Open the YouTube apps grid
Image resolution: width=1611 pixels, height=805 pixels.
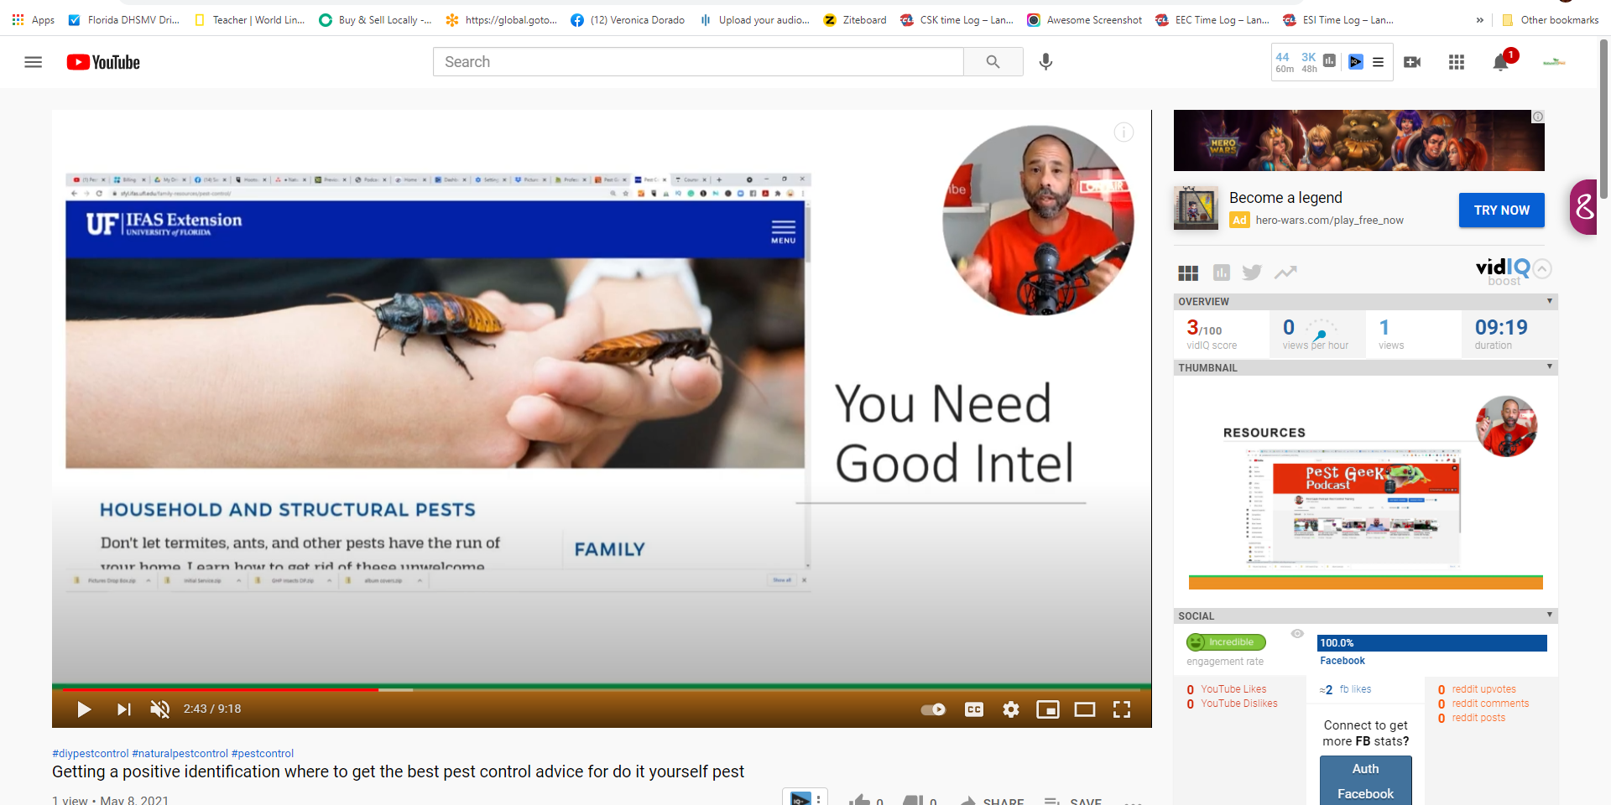tap(1457, 62)
